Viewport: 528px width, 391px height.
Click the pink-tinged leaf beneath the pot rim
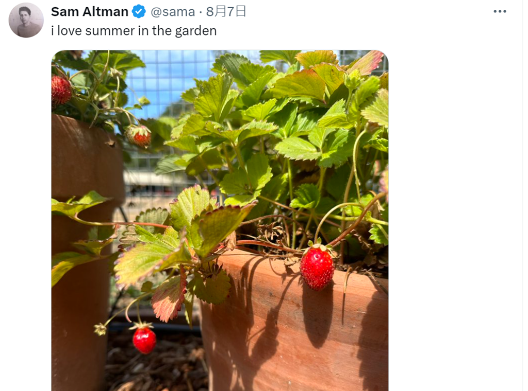169,297
